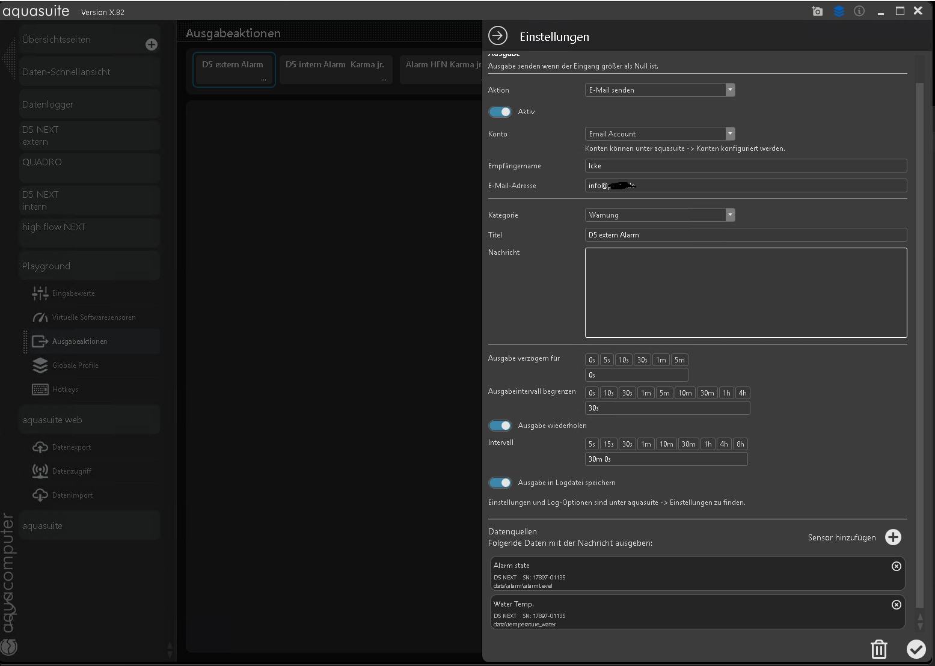Click inside the Nachricht message text area
935x666 pixels.
[x=746, y=293]
